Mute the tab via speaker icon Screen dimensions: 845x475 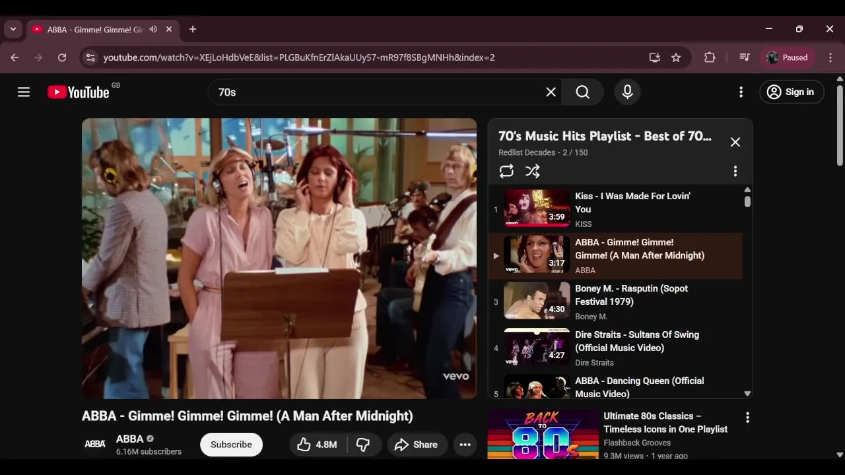[x=153, y=30]
